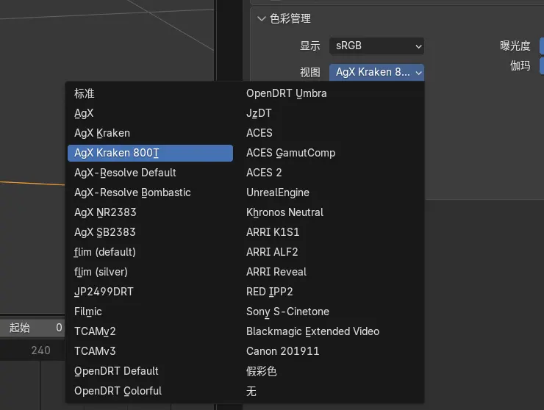
Task: Choose Khronos Neutral
Action: pyautogui.click(x=332, y=212)
